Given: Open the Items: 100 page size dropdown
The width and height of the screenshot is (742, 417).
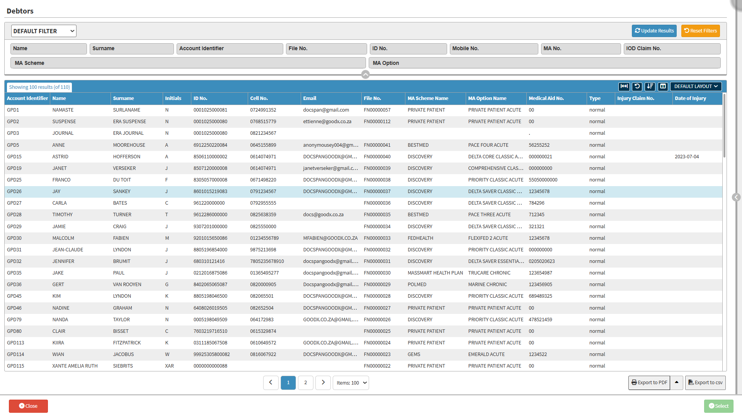Looking at the screenshot, I should tap(351, 383).
